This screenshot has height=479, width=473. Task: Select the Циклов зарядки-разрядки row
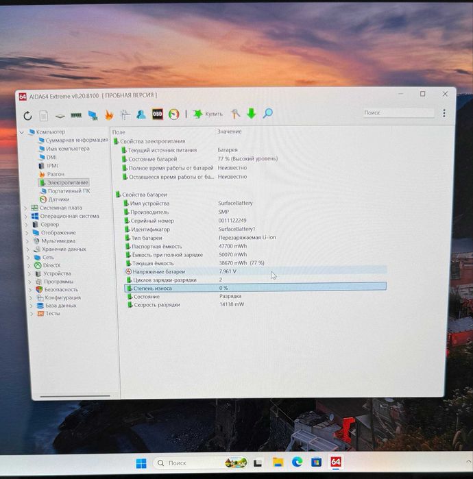(x=256, y=280)
